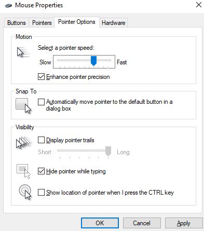Enable Display pointer trails checkbox
The image size is (204, 231).
pos(41,140)
